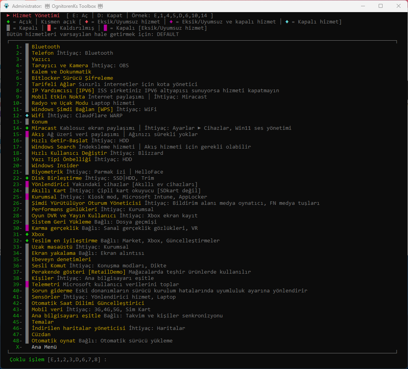Click the red triangle before Hizmet Yönetimi
The image size is (408, 369).
pos(8,16)
